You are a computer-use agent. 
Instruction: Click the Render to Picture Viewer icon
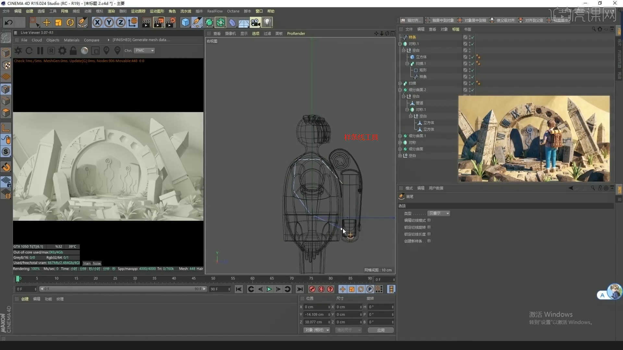[x=158, y=22]
